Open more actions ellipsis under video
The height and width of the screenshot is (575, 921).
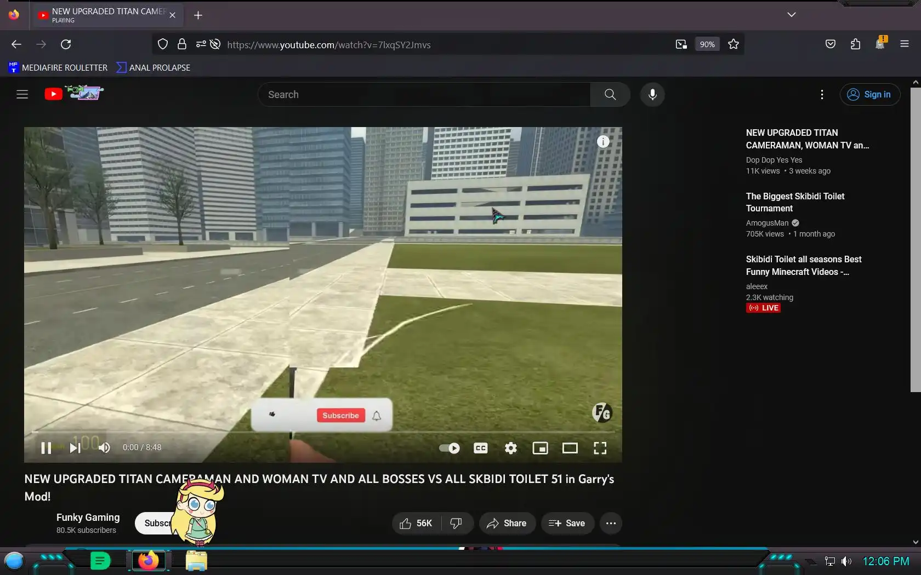(611, 524)
